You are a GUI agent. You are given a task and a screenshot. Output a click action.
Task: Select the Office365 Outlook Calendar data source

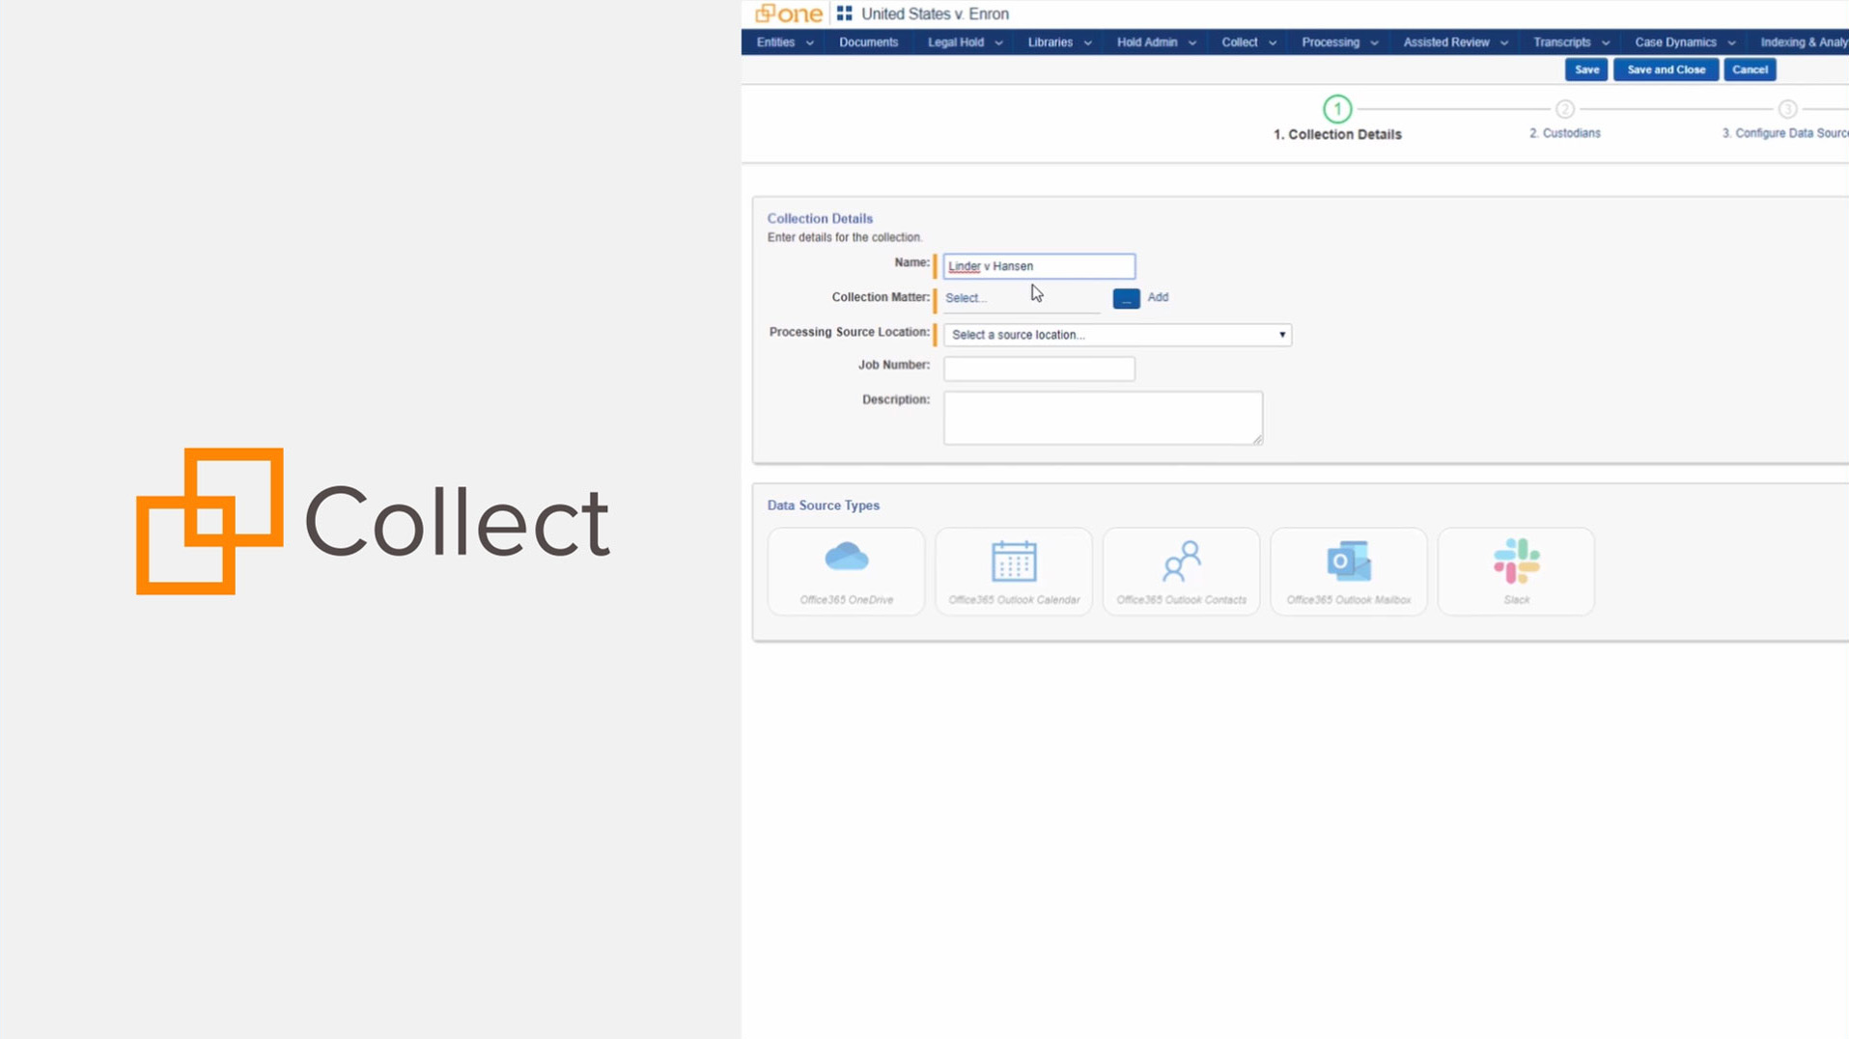(x=1013, y=570)
